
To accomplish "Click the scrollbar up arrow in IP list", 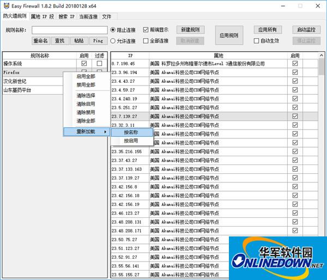I will [x=322, y=55].
